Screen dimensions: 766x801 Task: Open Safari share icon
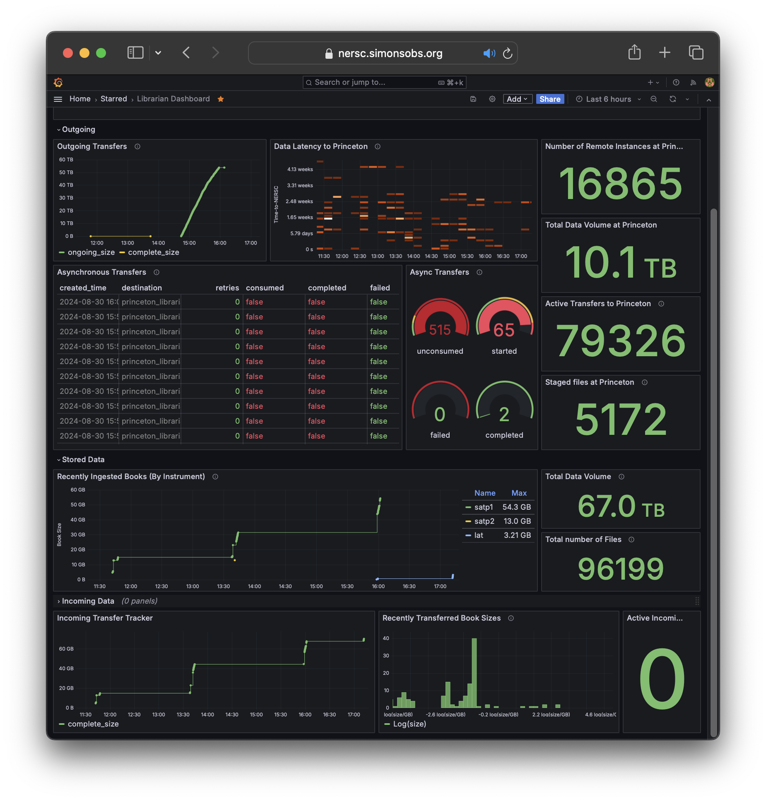(634, 53)
